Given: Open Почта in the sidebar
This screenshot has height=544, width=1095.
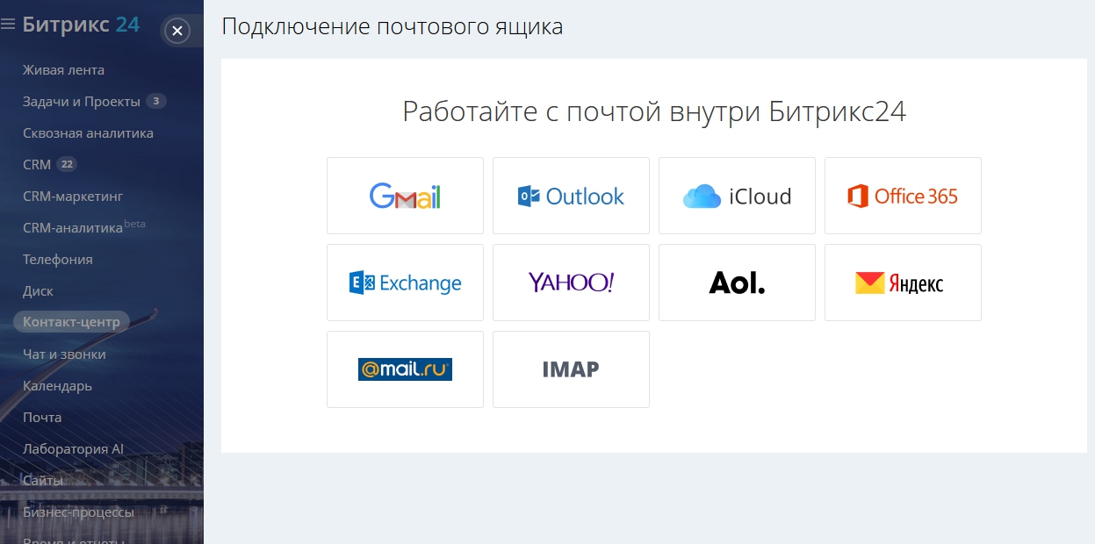Looking at the screenshot, I should [42, 418].
